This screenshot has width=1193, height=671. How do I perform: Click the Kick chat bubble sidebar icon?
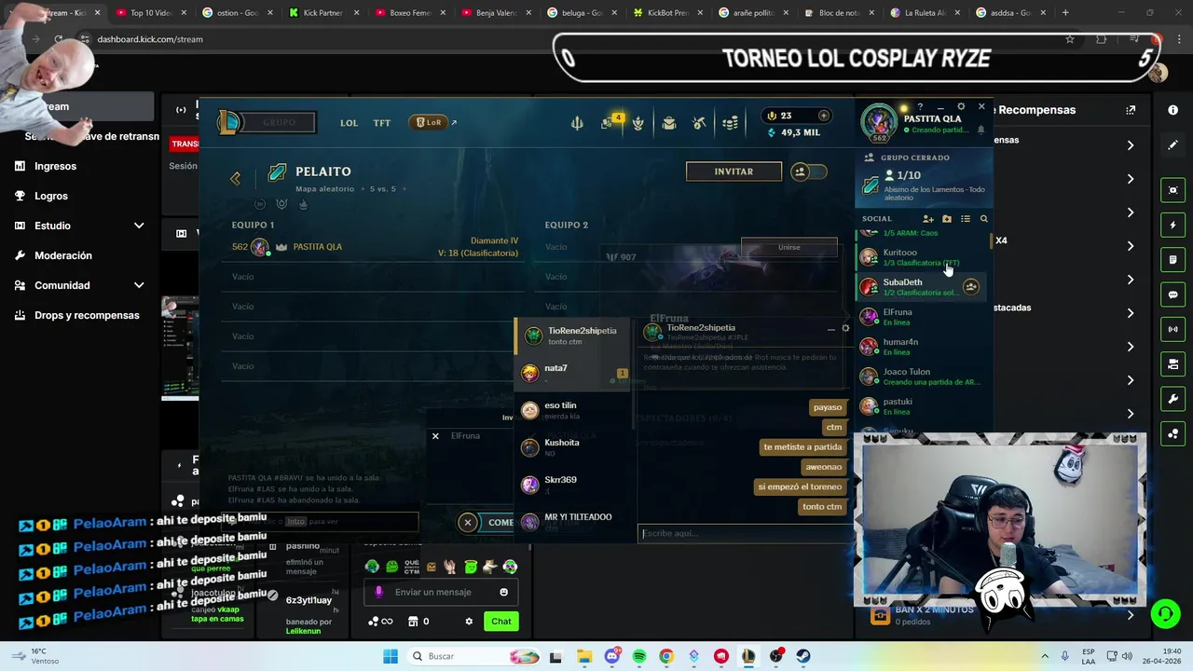(x=1172, y=294)
